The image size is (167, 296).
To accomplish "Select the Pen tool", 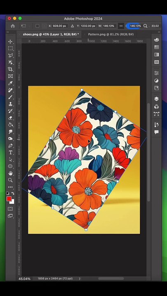I will [x=10, y=146].
